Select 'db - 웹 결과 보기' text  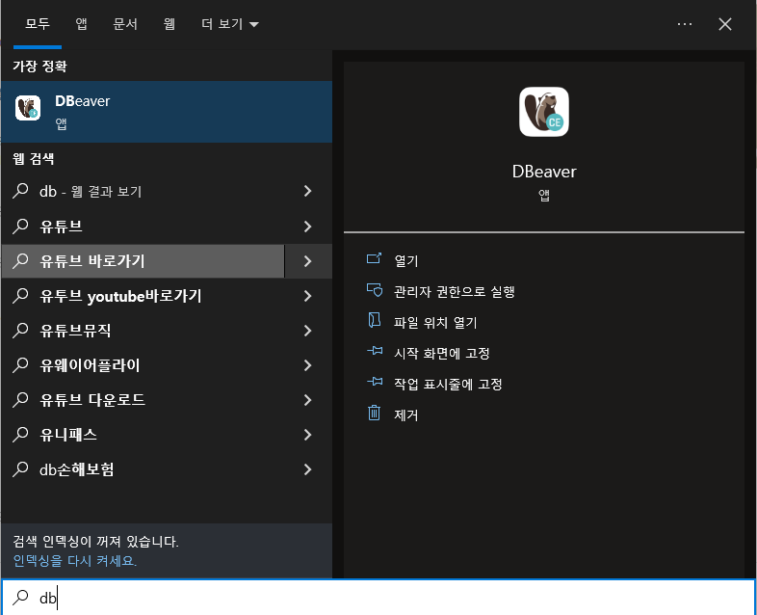click(x=91, y=191)
